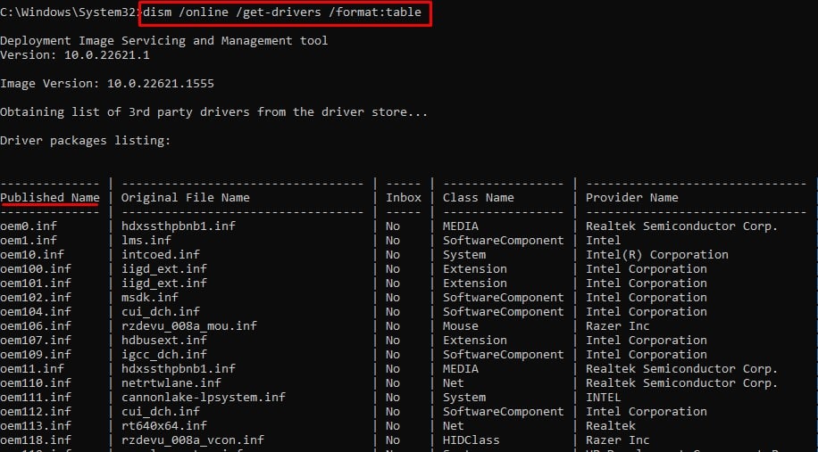Click the Extension class in the oem107.inf row
The width and height of the screenshot is (818, 452).
(475, 341)
